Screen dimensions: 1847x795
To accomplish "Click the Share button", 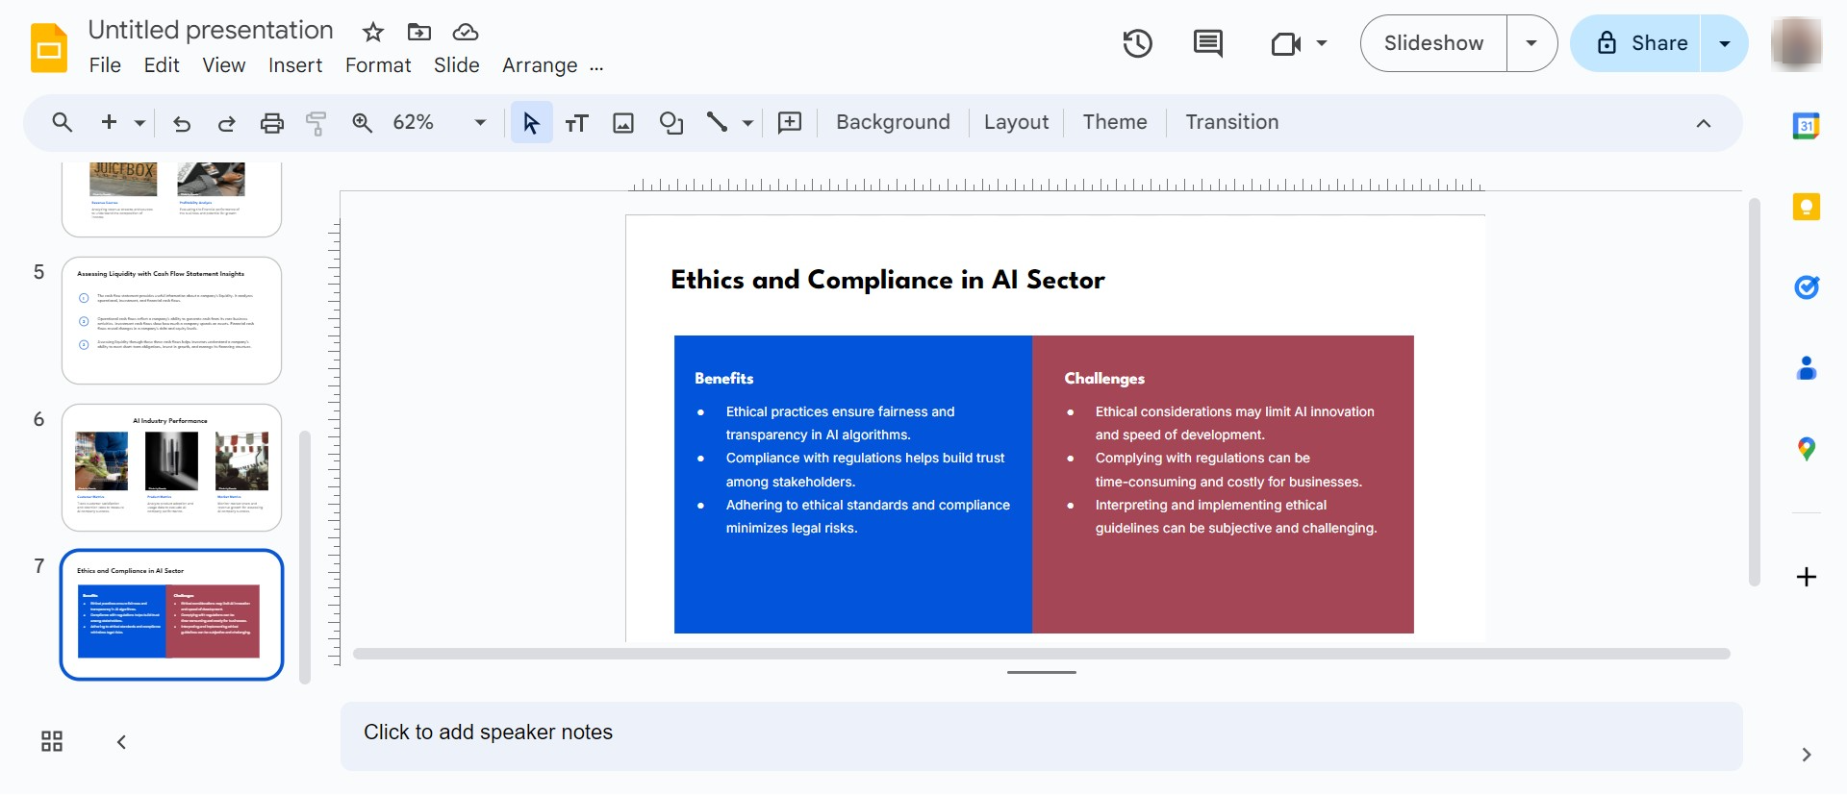I will (x=1636, y=43).
